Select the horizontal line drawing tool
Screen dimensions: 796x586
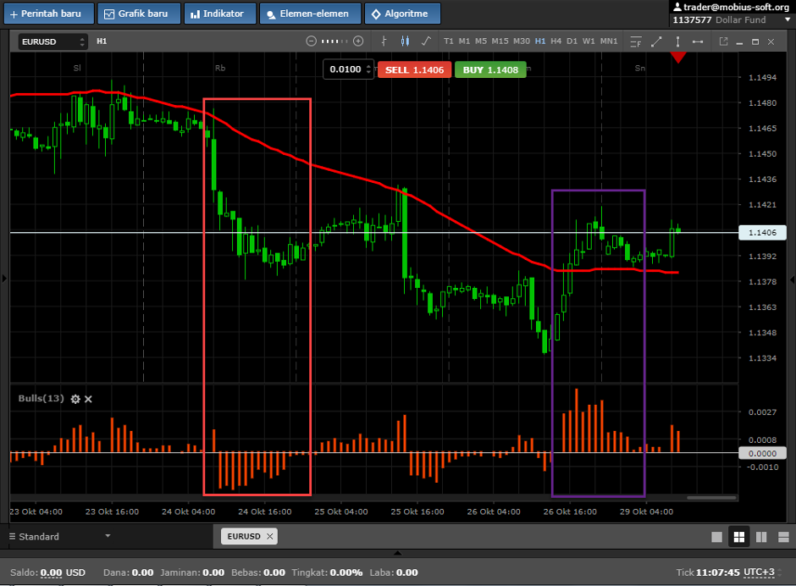pyautogui.click(x=698, y=41)
